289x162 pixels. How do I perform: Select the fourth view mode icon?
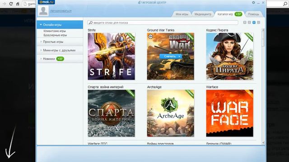259,22
